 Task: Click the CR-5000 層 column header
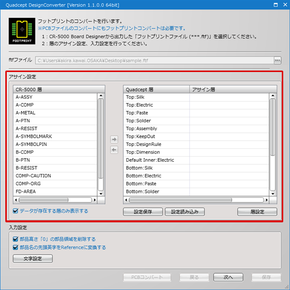point(59,89)
